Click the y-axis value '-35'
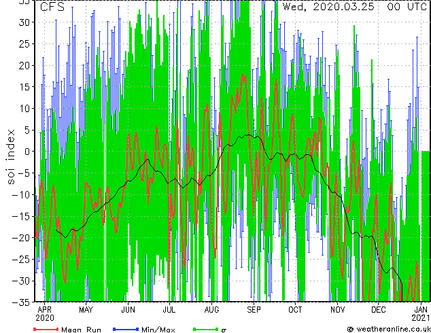431x333 pixels. click(x=21, y=302)
